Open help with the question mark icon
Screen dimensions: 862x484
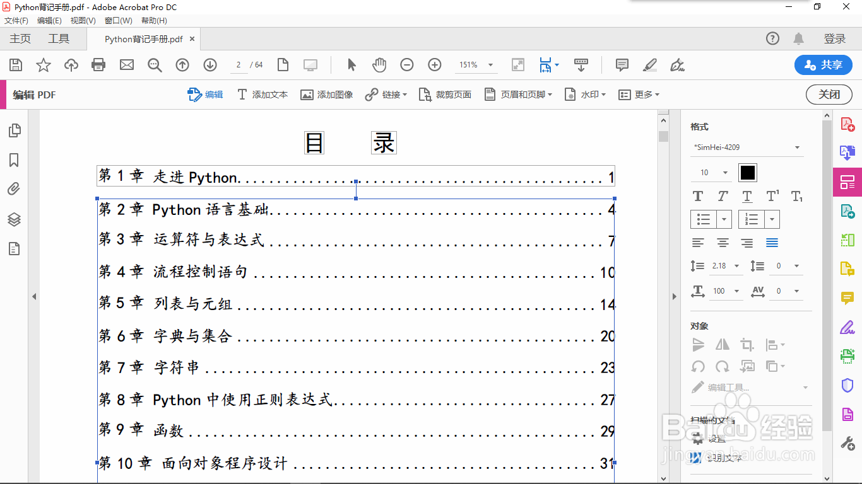pyautogui.click(x=772, y=38)
